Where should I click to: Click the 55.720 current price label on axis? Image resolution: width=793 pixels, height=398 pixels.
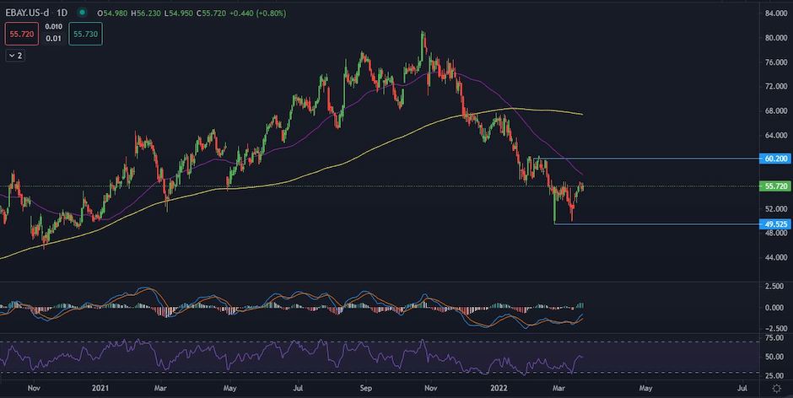[774, 186]
